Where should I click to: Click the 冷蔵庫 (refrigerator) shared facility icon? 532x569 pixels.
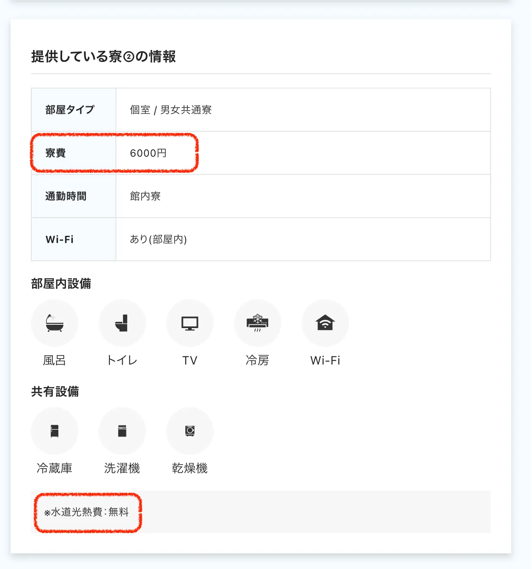click(x=55, y=431)
